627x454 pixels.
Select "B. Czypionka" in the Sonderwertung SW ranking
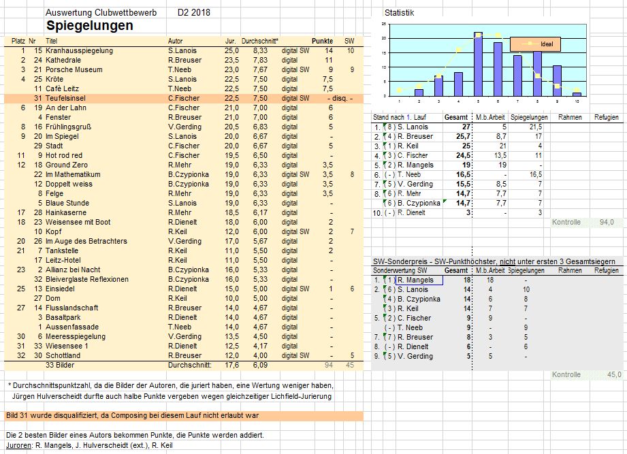(419, 299)
